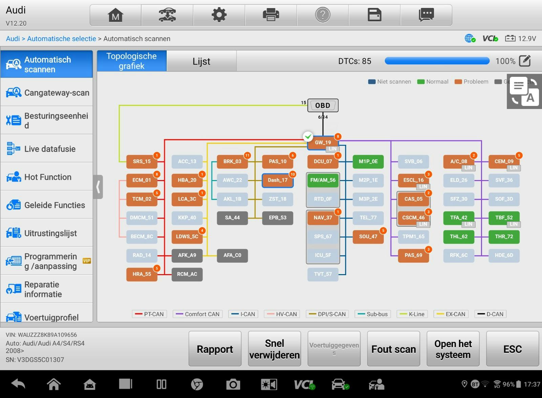Open the message feedback icon
The height and width of the screenshot is (398, 542).
coord(426,15)
